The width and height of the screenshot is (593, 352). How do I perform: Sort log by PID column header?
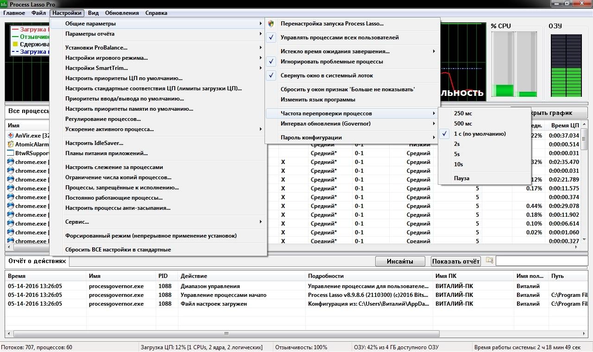167,276
